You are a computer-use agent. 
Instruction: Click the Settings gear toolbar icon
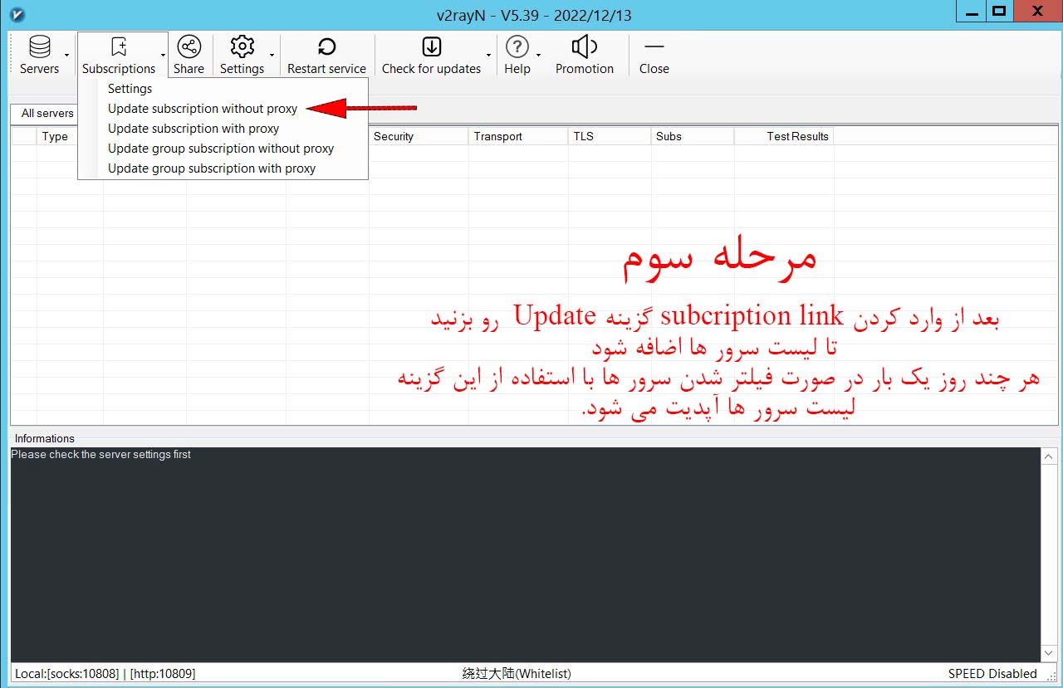(242, 46)
